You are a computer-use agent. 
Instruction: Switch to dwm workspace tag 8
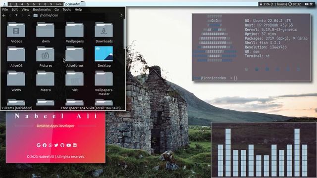(x=45, y=4)
